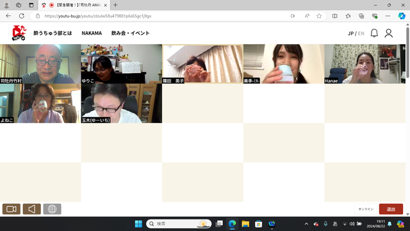Open the user account icon
Screen dimensions: 410x231
point(389,33)
